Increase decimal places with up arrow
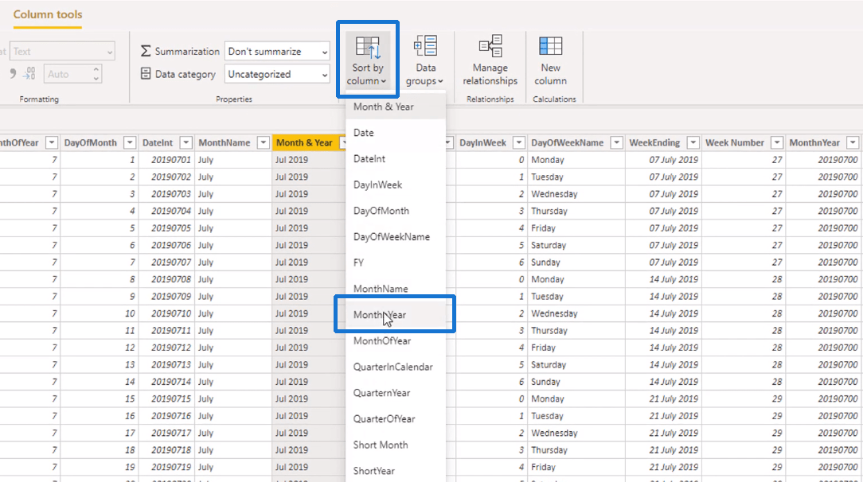This screenshot has height=482, width=863. click(x=96, y=69)
